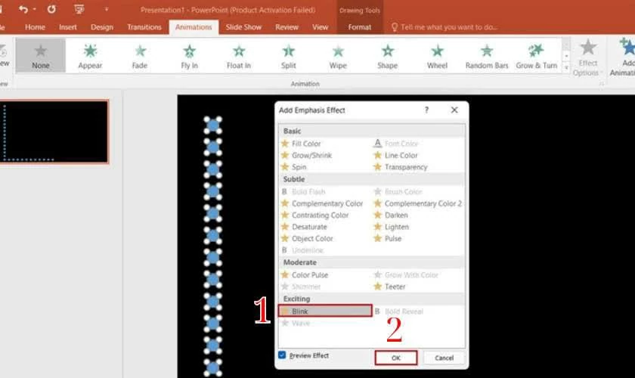Select the Pulse emphasis effect
The height and width of the screenshot is (378, 635).
tap(394, 238)
